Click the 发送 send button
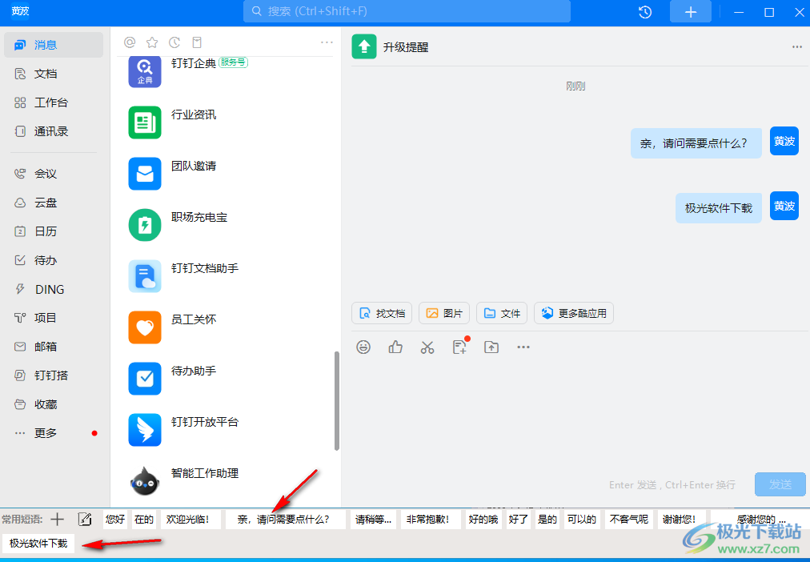This screenshot has width=810, height=562. (x=780, y=484)
